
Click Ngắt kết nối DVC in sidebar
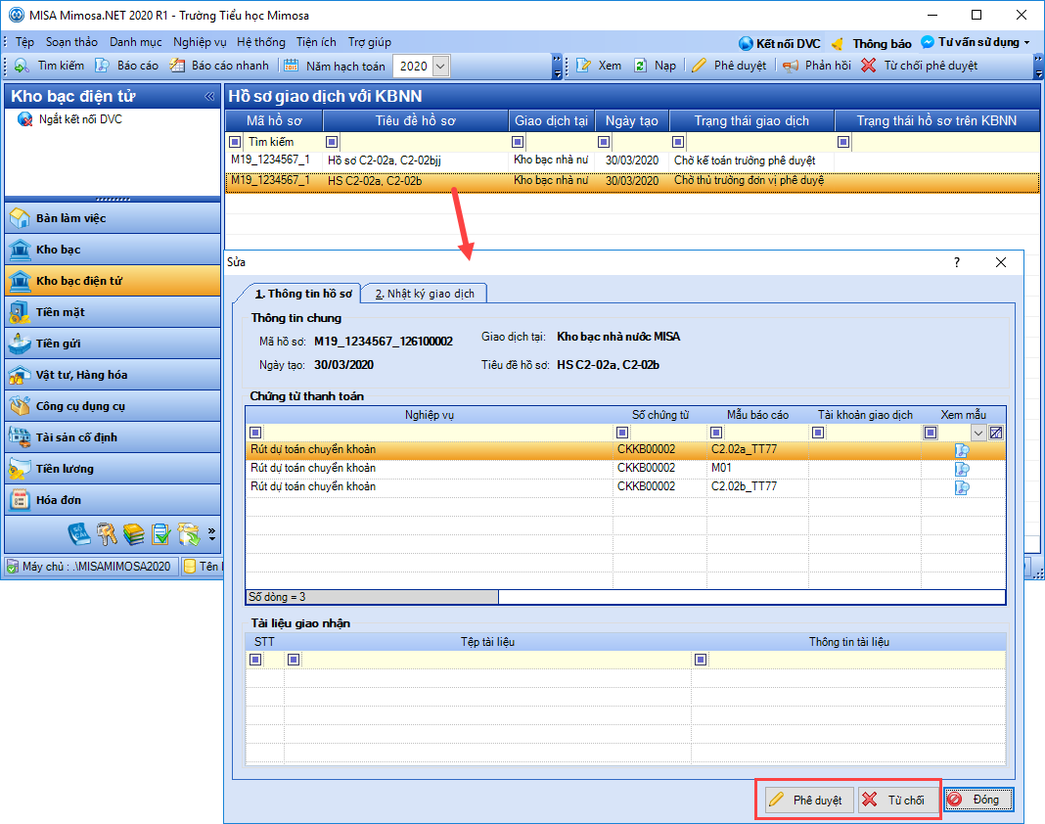point(70,119)
